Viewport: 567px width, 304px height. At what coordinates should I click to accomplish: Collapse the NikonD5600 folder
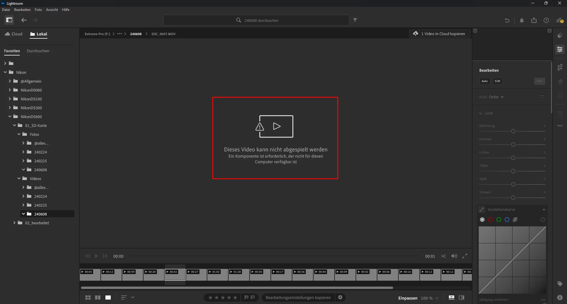10,117
